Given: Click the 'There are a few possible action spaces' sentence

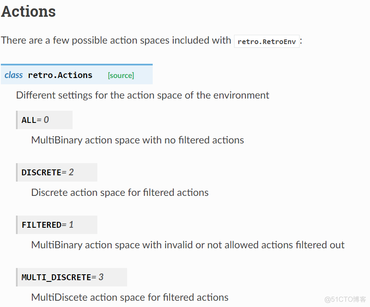Looking at the screenshot, I should coord(116,40).
